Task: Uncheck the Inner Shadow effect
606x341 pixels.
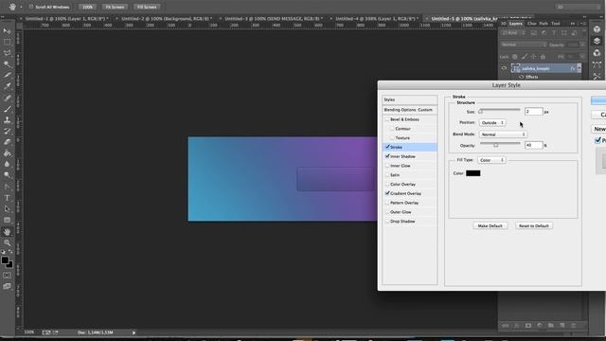Action: tap(387, 156)
